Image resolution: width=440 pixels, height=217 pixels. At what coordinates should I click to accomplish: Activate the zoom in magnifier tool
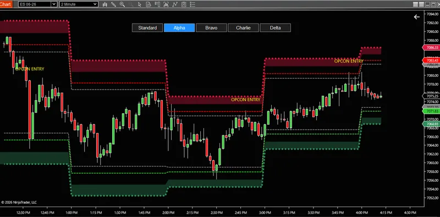pyautogui.click(x=122, y=4)
